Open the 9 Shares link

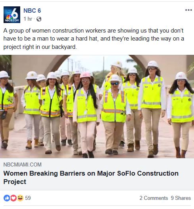point(181,198)
